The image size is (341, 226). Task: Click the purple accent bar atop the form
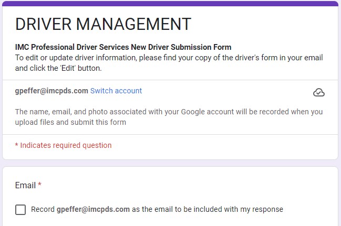pos(170,4)
